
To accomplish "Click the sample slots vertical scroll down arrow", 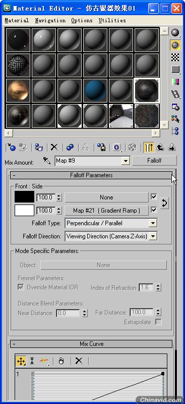I will point(164,125).
